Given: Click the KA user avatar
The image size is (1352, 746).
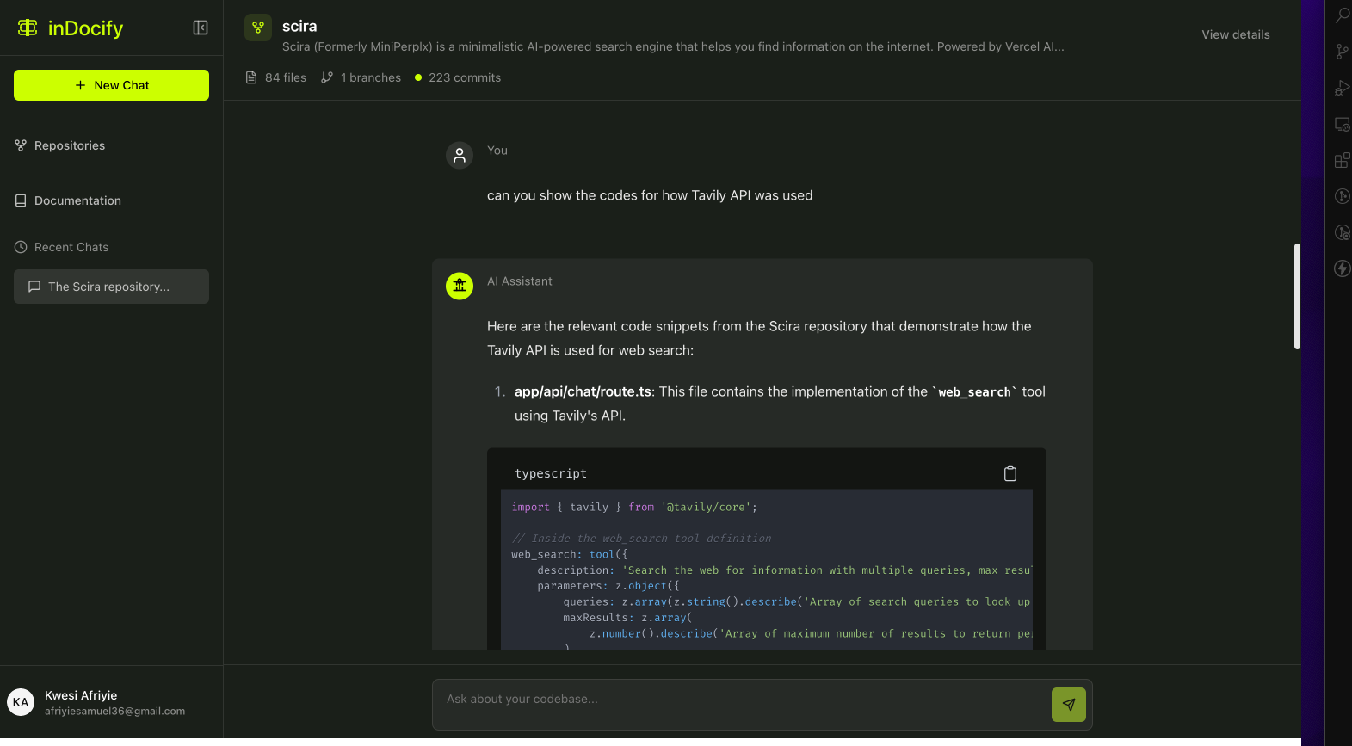Looking at the screenshot, I should (21, 702).
